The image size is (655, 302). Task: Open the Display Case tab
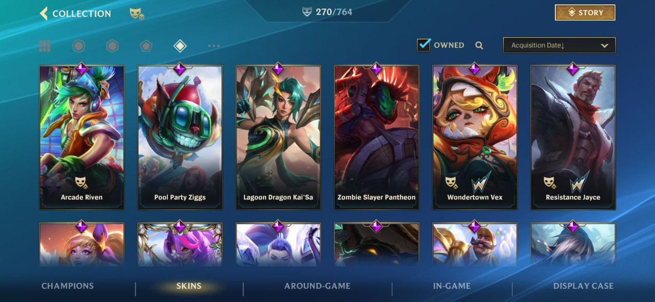click(583, 286)
